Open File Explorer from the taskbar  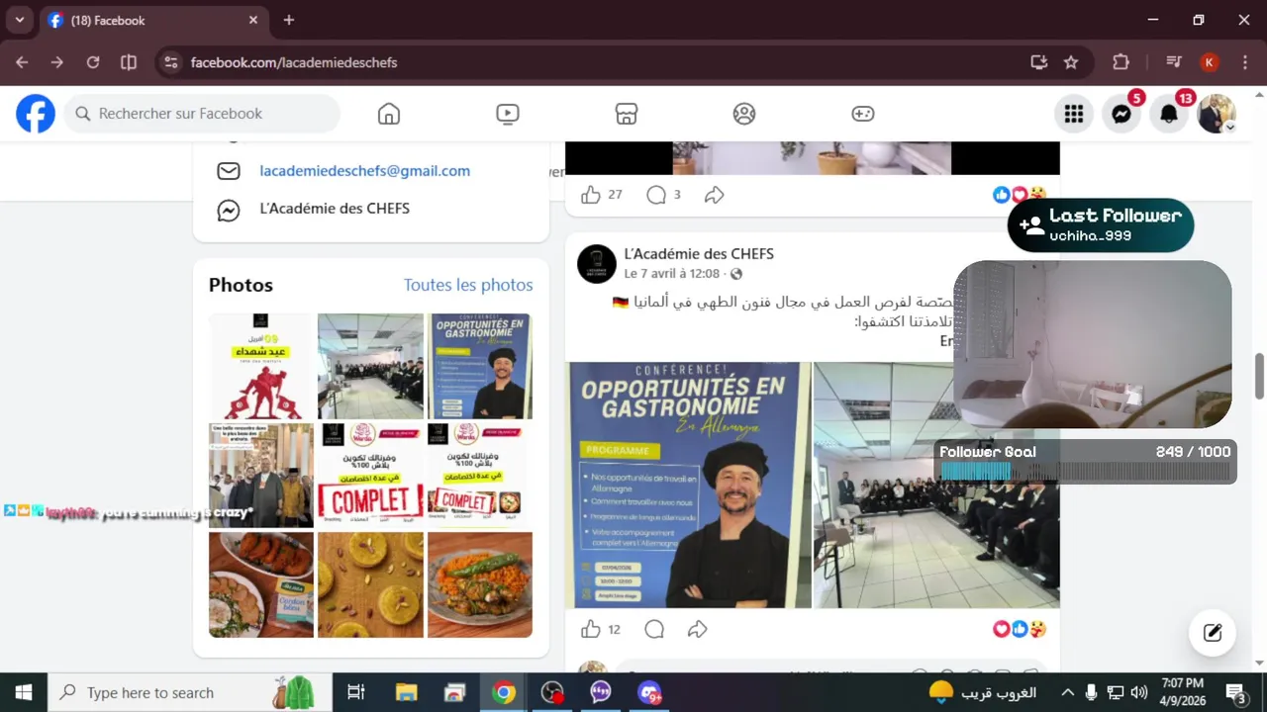click(x=406, y=692)
